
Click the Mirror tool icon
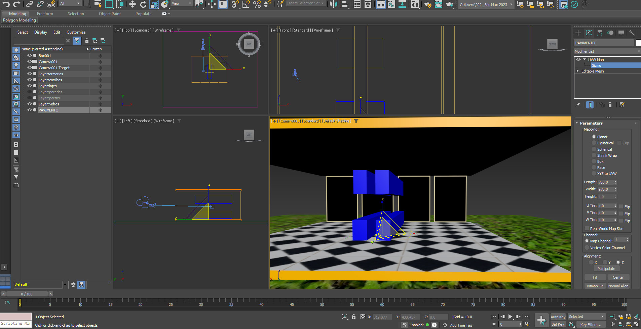click(x=333, y=4)
